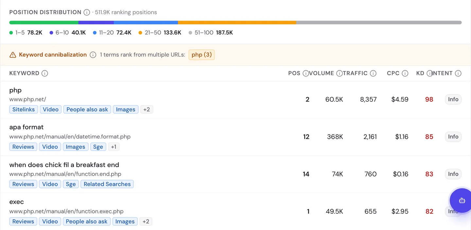The image size is (471, 230).
Task: Click info icon next to TRAFFIC header
Action: click(373, 74)
